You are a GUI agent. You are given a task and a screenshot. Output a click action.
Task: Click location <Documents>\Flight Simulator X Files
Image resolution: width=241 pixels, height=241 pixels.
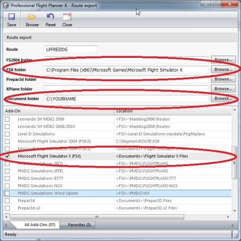[152, 156]
